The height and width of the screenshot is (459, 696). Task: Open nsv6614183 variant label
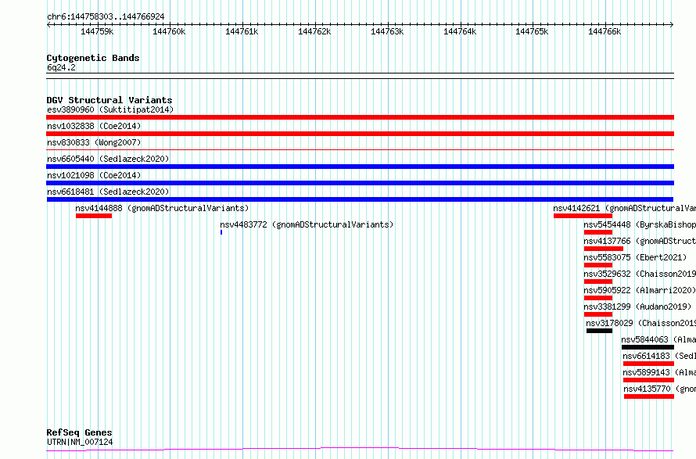[x=659, y=356]
